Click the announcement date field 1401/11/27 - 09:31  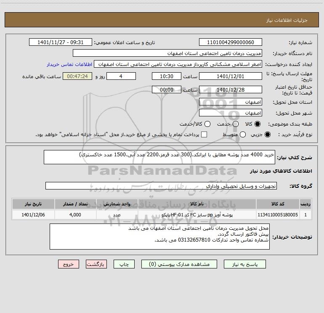click(x=60, y=42)
